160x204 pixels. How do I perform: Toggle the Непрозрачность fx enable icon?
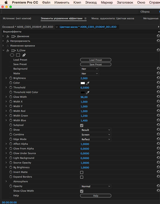click(8, 41)
